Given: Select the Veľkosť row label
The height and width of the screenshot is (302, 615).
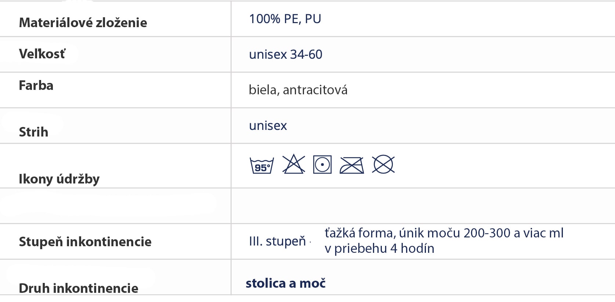Looking at the screenshot, I should [42, 54].
